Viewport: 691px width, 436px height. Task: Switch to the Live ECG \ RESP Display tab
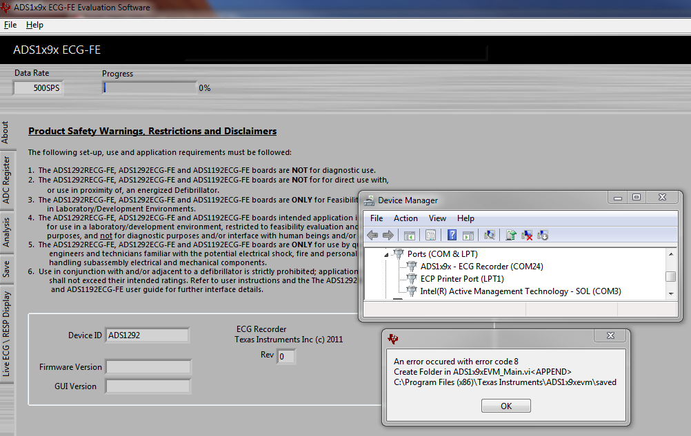click(6, 333)
